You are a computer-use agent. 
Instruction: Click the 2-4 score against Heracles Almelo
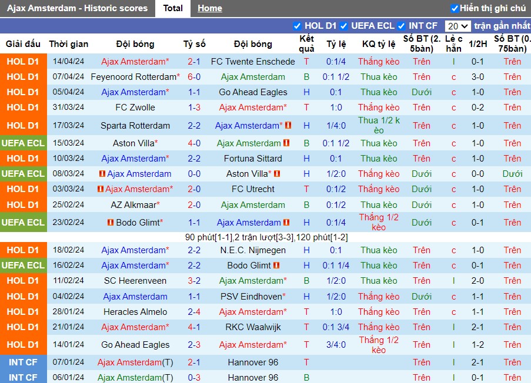194,311
